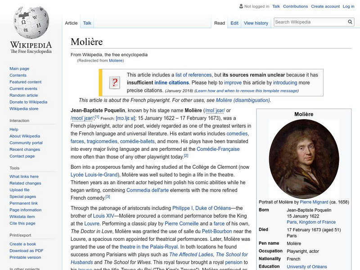Open Page information
This screenshot has width=360, height=270.
pos(26,210)
